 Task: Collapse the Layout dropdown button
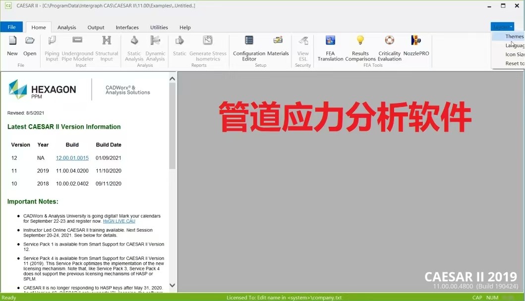502,27
